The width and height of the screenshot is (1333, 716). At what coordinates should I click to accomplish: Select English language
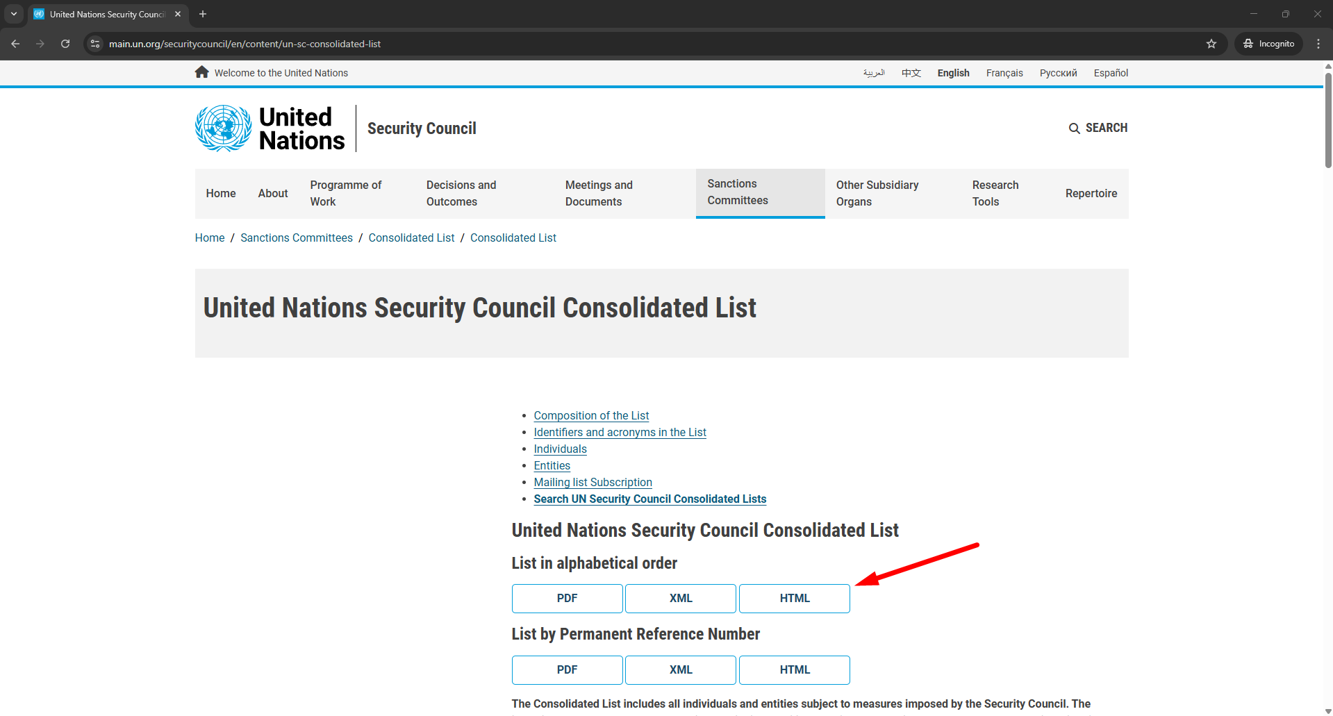pos(954,73)
